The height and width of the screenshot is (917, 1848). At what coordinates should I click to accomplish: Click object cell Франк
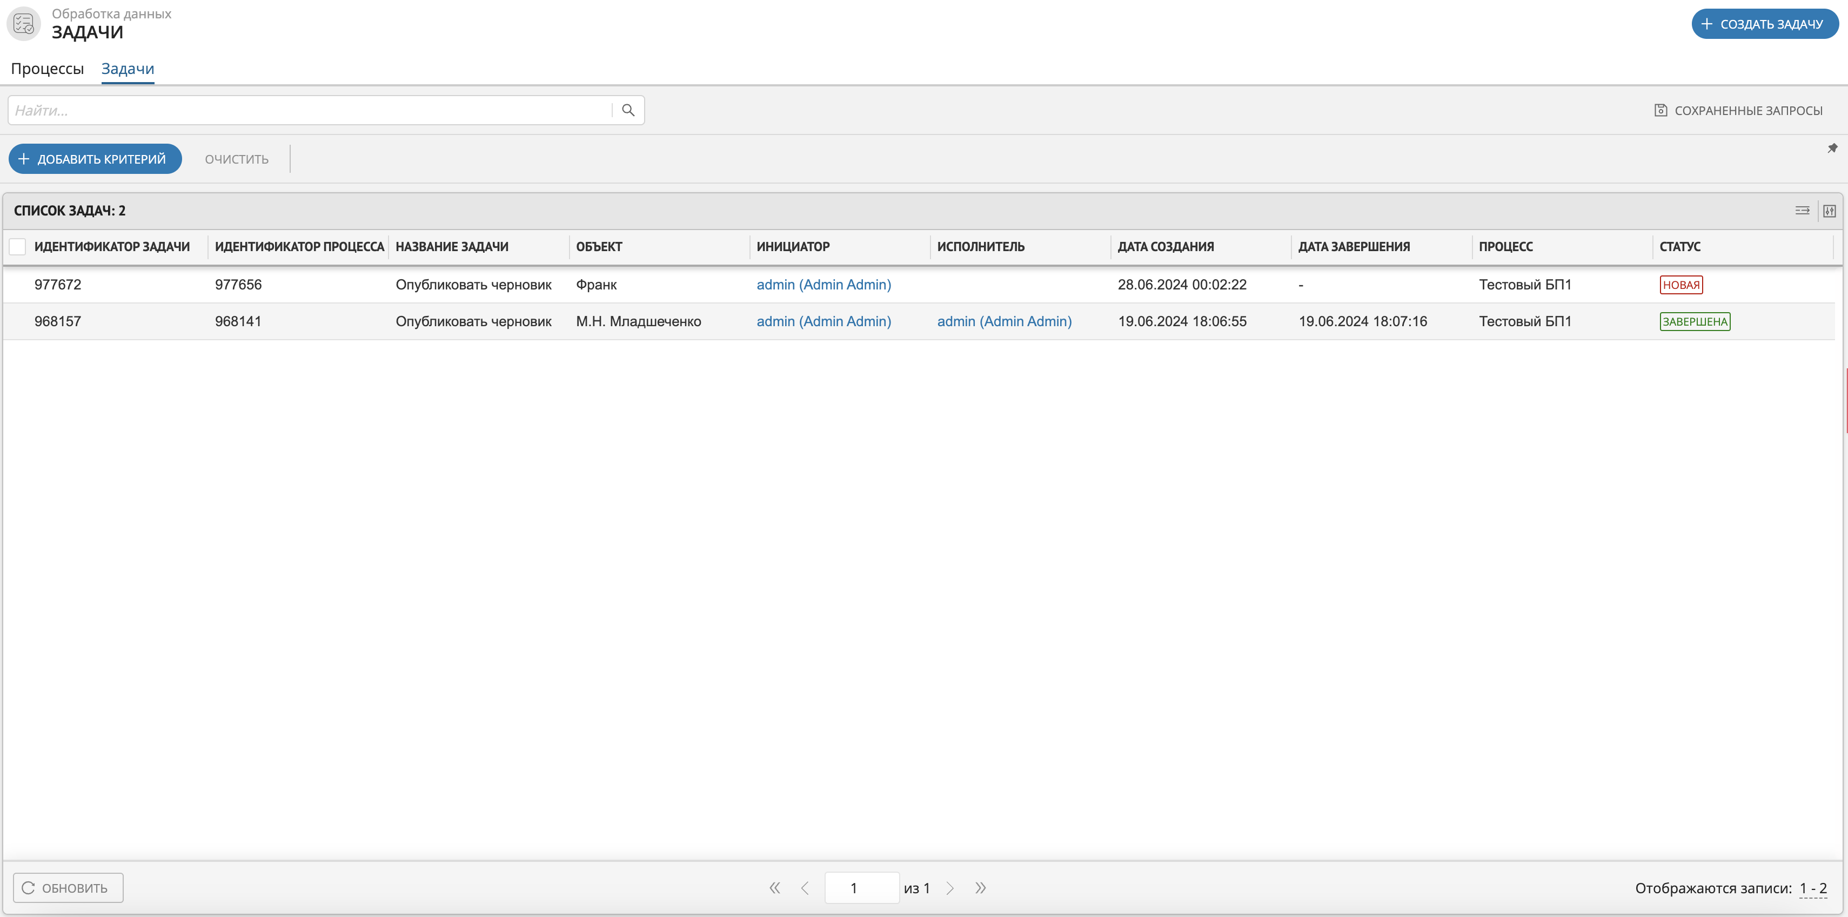point(596,285)
